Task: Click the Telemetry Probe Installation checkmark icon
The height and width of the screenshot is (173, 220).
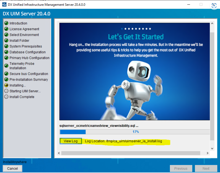Action: [x=6, y=66]
